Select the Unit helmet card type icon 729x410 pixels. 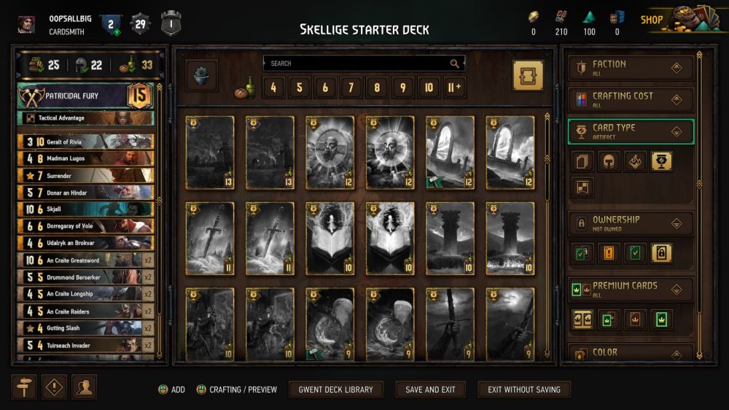(609, 161)
